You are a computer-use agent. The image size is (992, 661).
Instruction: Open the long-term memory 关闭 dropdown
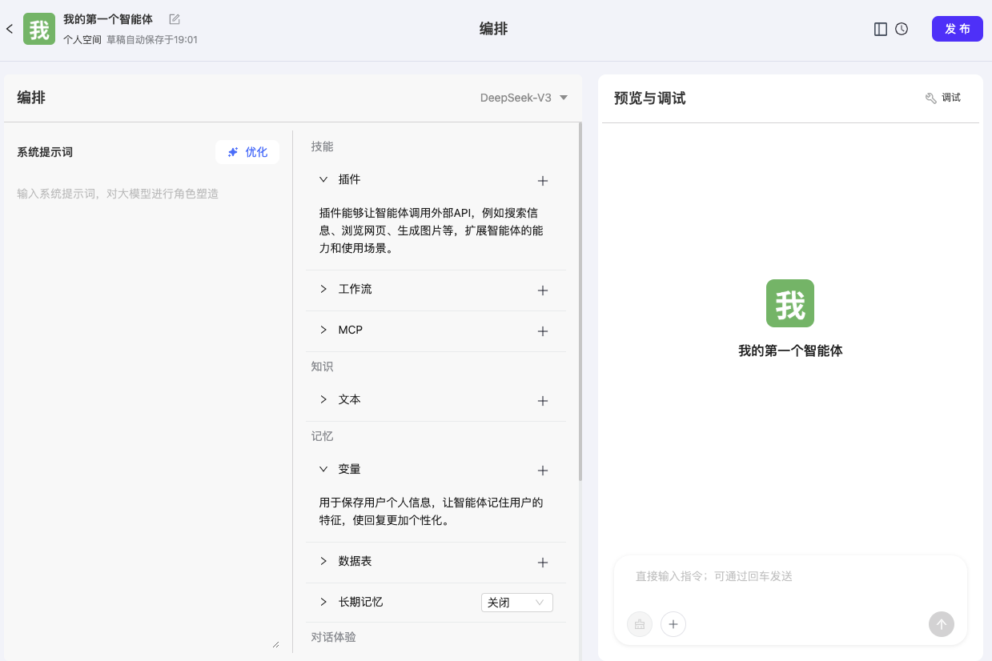[516, 603]
